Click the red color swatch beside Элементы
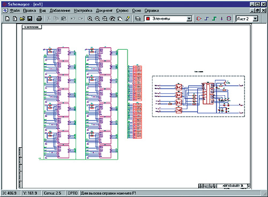Image resolution: width=268 pixels, height=197 pixels. click(148, 19)
